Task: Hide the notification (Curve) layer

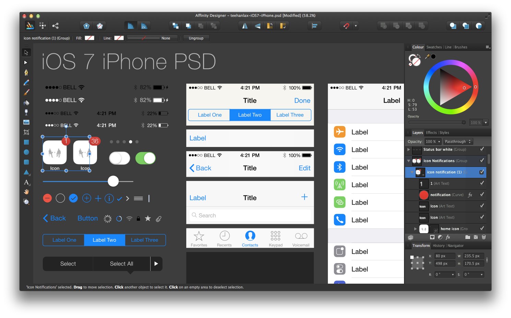Action: click(x=482, y=195)
